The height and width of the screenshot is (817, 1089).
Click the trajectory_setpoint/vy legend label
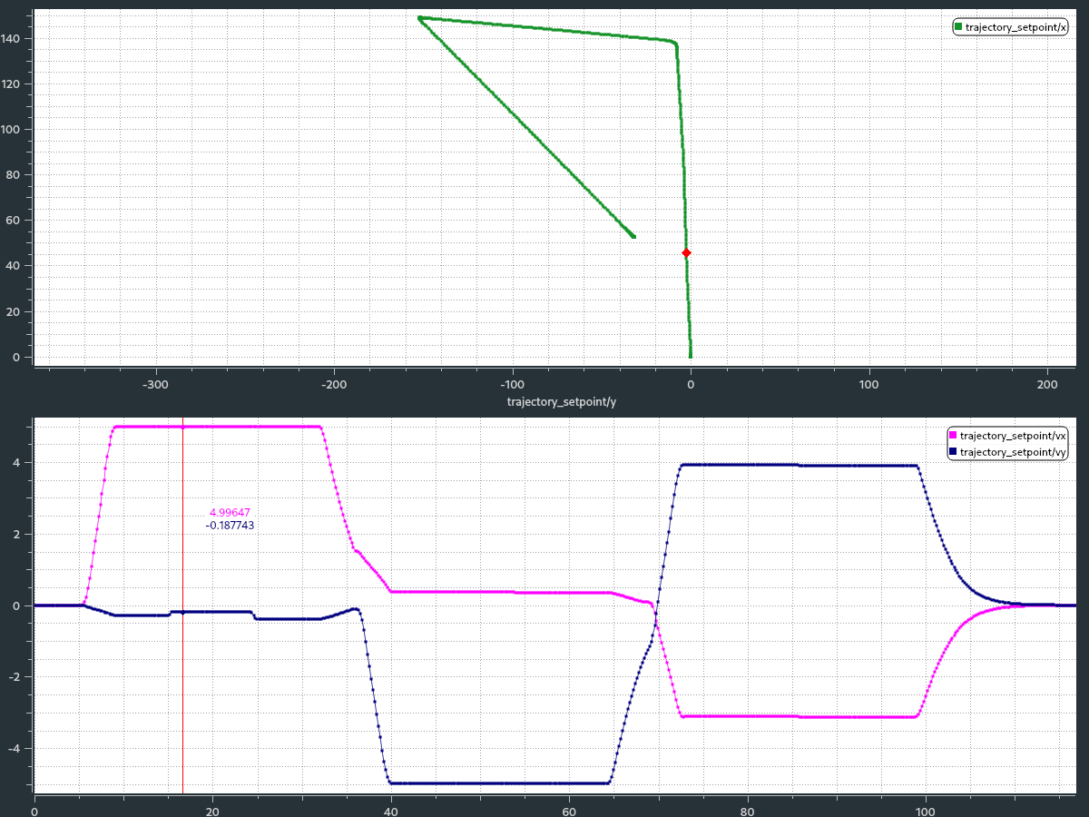coord(1013,452)
